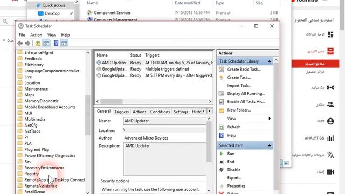Select the Power Efficiency Diagnostics folder
Viewport: 345px width, 194px height.
[x=50, y=156]
